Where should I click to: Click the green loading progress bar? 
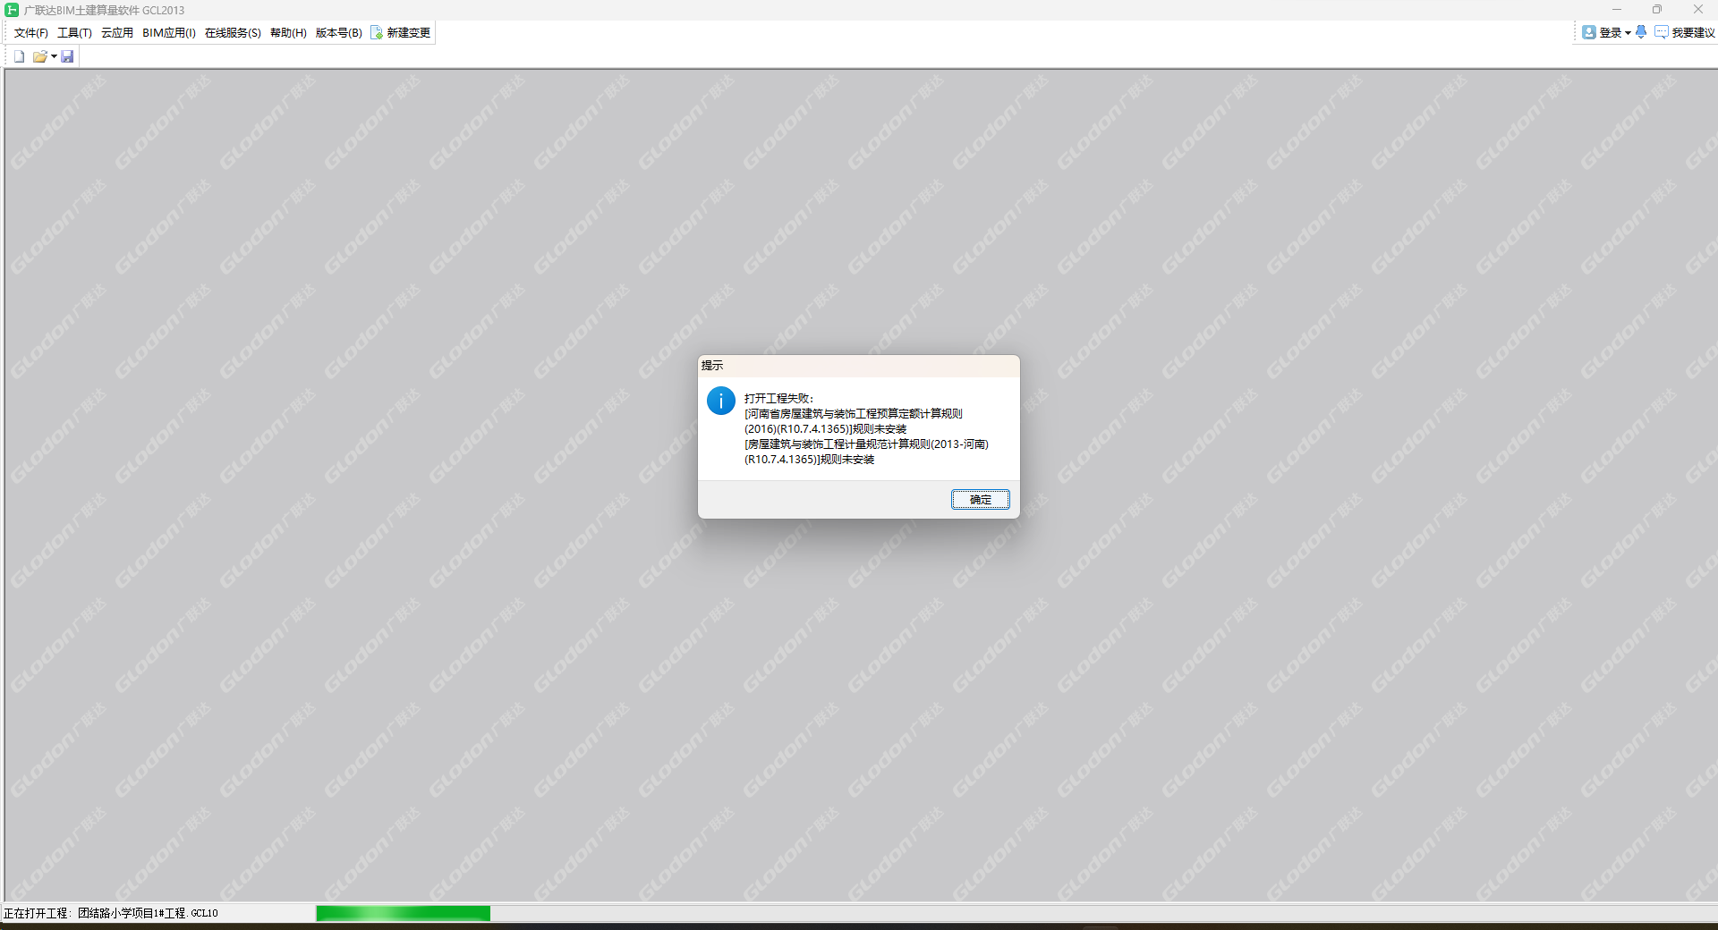403,913
